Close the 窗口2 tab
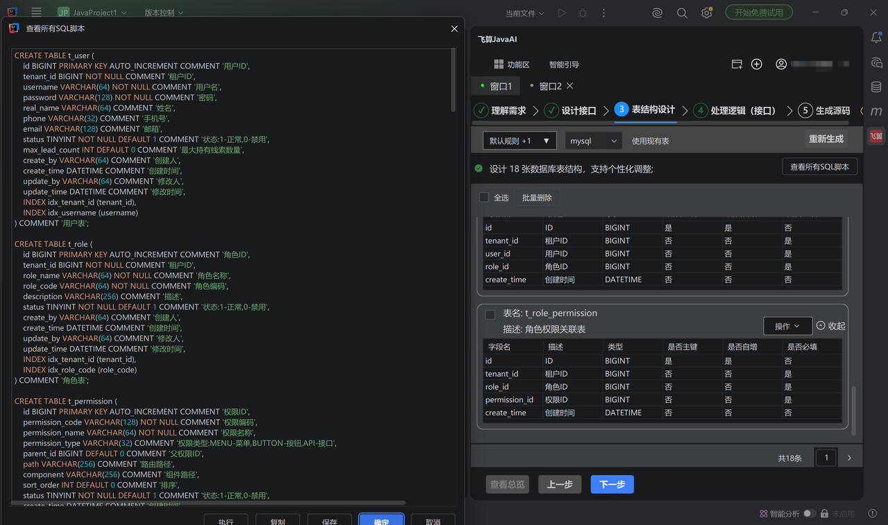Screen dimensions: 888x525 click(x=570, y=86)
